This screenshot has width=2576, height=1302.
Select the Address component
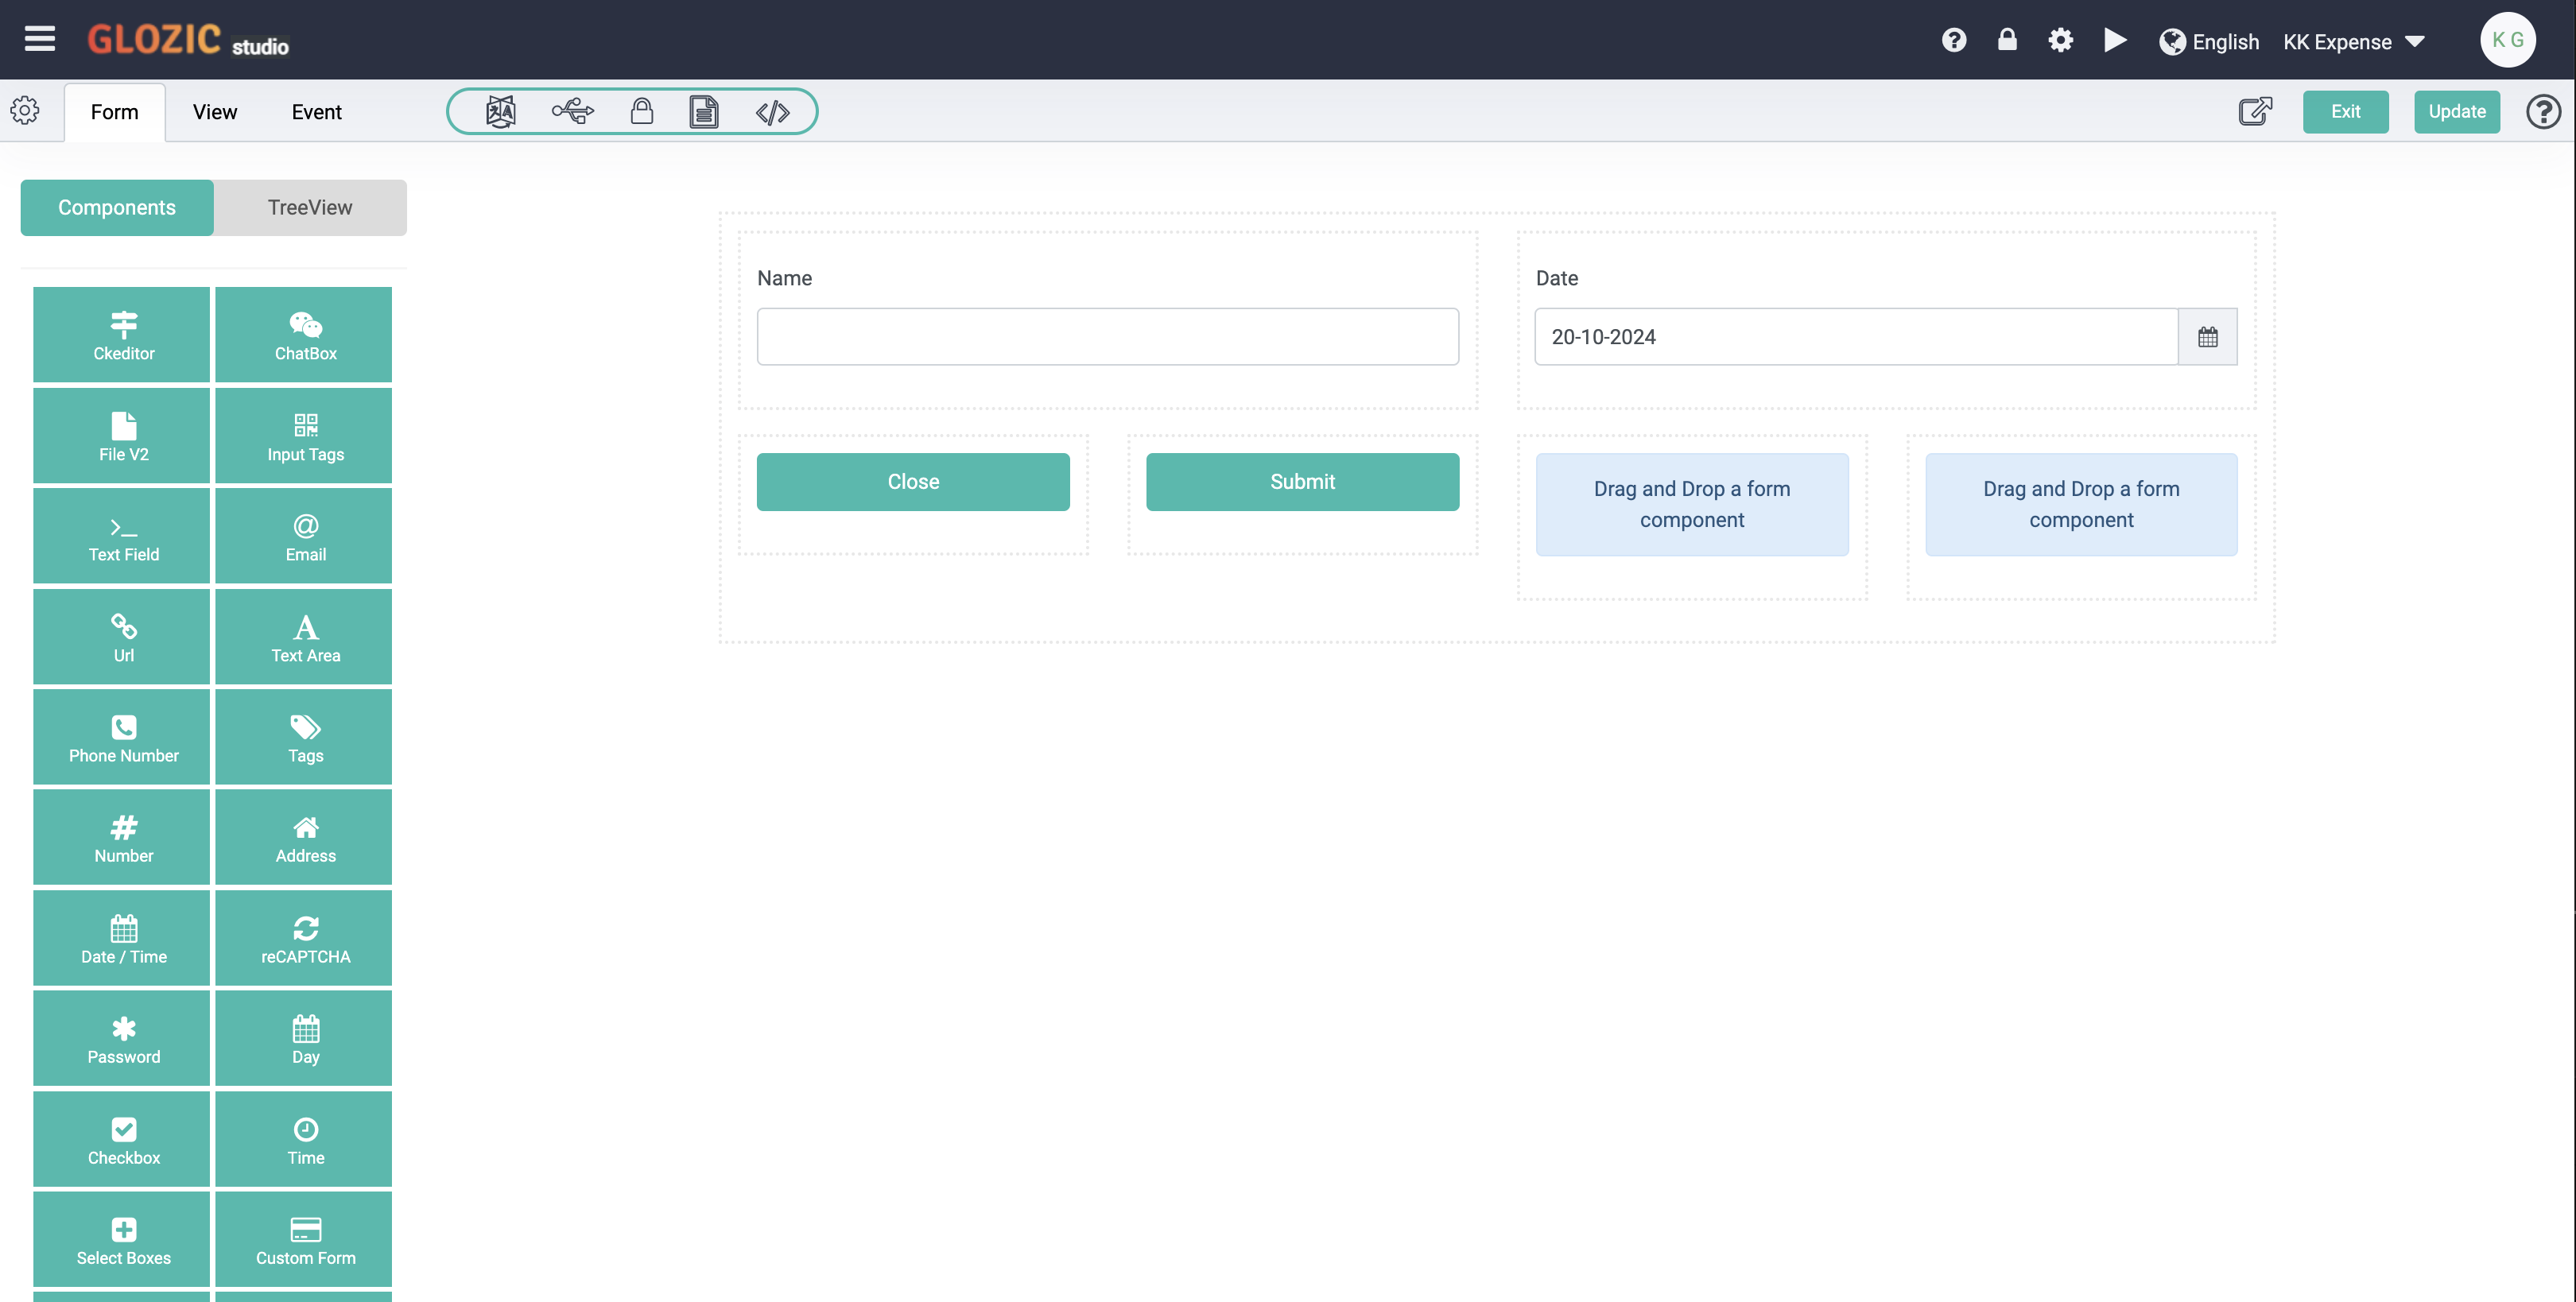[304, 838]
